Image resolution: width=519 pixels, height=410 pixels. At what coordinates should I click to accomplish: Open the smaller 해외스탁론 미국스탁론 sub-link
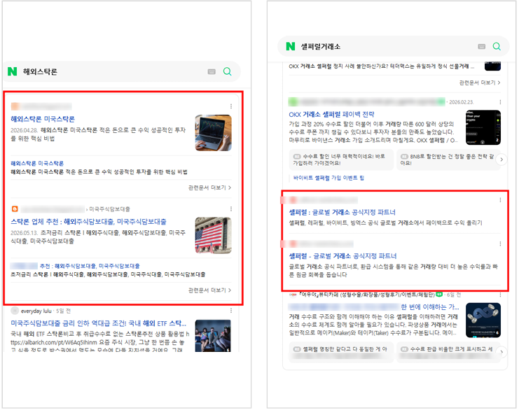pyautogui.click(x=37, y=163)
